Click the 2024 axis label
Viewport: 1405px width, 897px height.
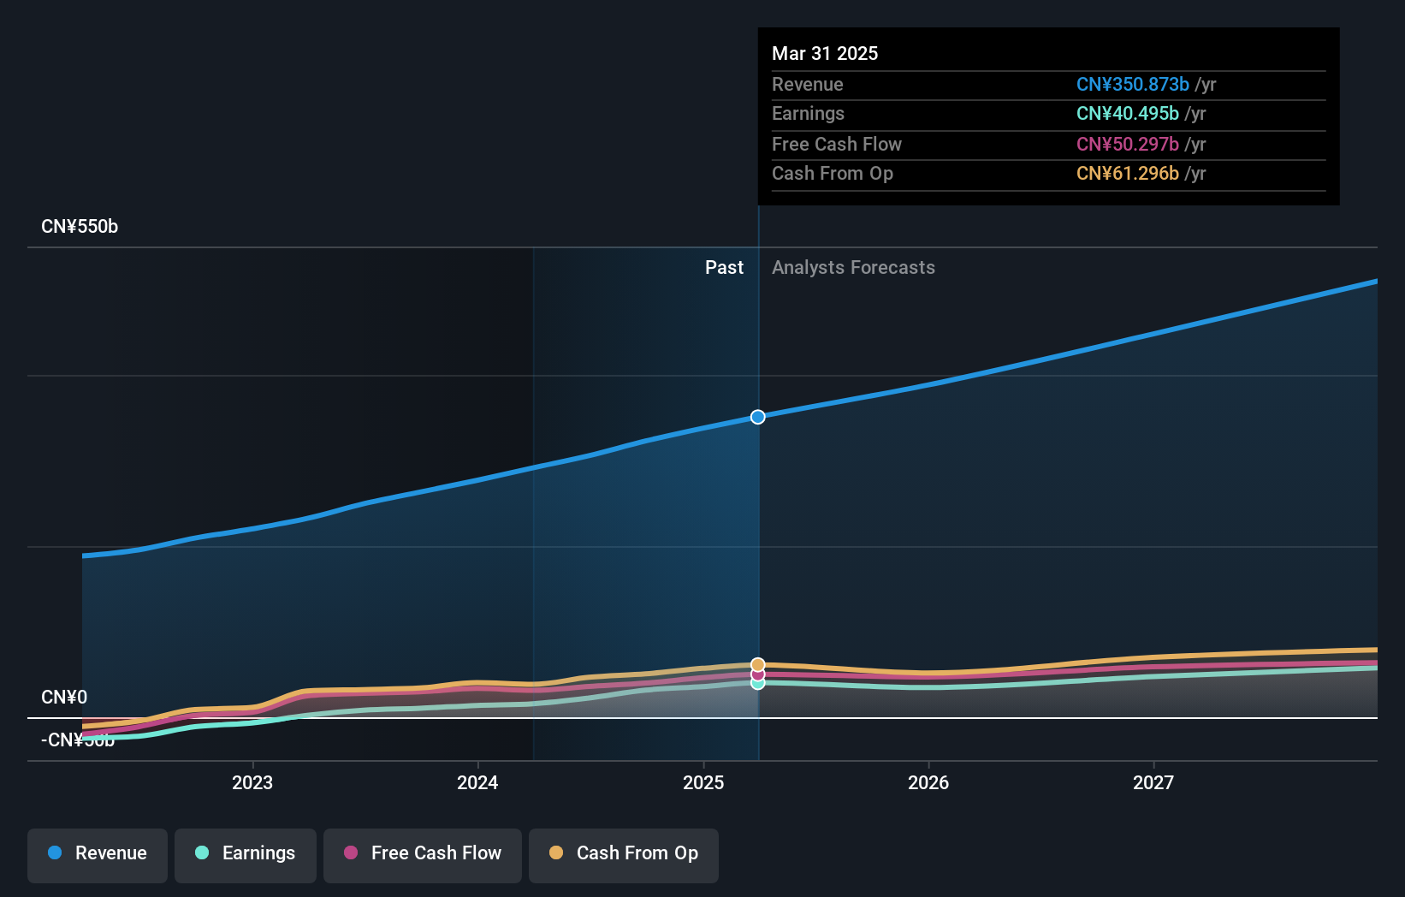click(477, 782)
